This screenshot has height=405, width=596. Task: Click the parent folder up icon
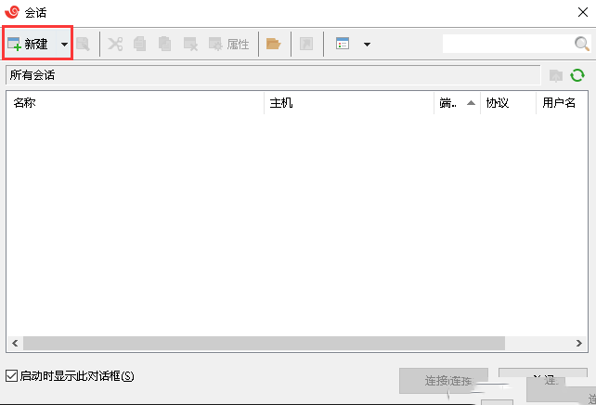coord(556,75)
